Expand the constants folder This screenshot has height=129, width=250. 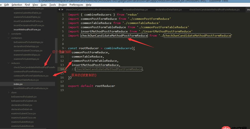pos(9,34)
